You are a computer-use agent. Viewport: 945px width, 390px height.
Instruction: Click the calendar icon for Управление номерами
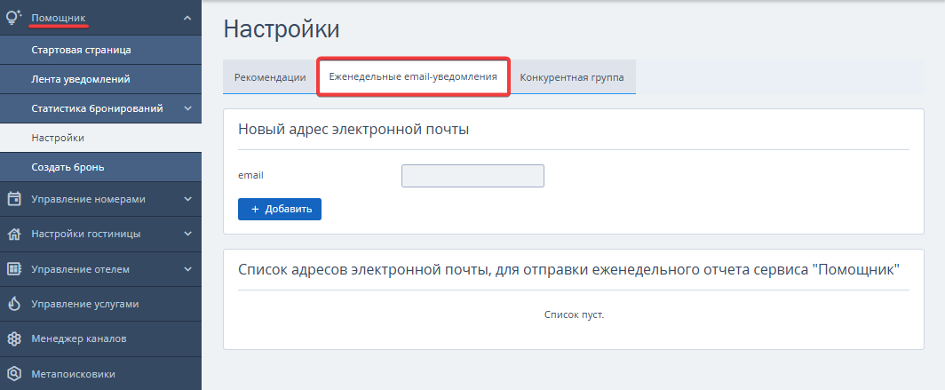click(x=14, y=199)
